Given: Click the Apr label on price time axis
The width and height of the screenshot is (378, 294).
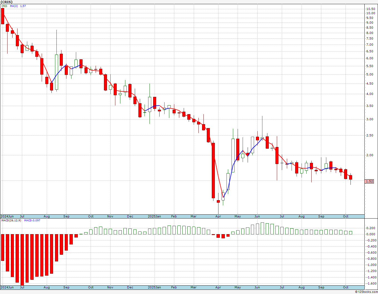Looking at the screenshot, I should [x=218, y=216].
